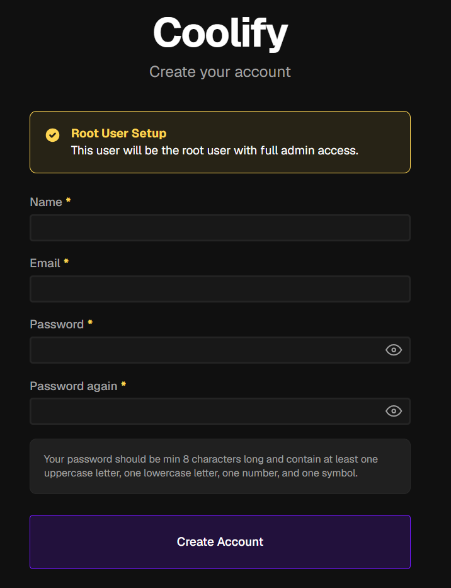
Task: Click the Name field label
Action: (46, 202)
